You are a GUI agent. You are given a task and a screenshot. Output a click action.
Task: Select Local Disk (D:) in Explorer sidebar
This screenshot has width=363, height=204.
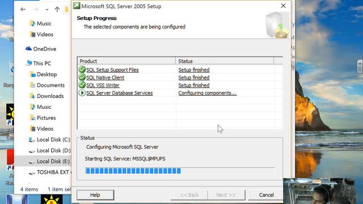tap(54, 151)
